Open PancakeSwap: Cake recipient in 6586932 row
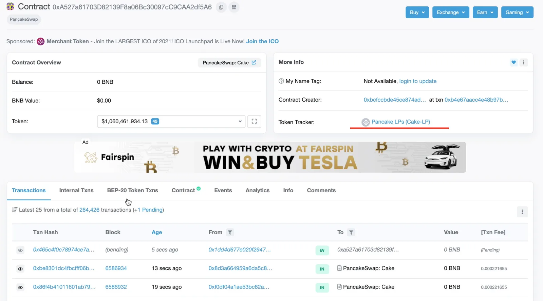The height and width of the screenshot is (301, 543). pyautogui.click(x=369, y=287)
